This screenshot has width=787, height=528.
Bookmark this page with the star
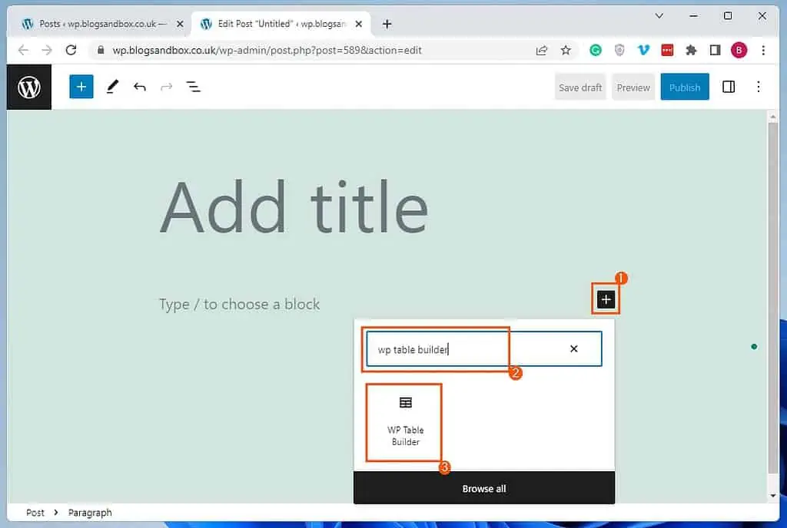pyautogui.click(x=566, y=50)
